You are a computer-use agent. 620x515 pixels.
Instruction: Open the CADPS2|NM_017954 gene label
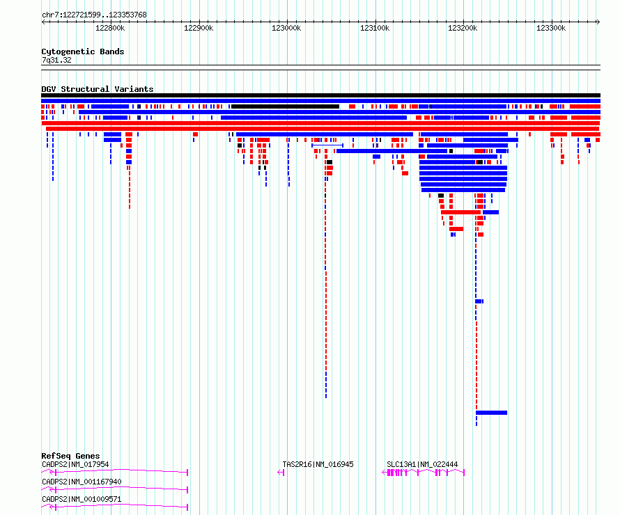point(75,464)
